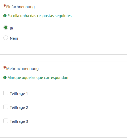
Task: Click the Mehrfachnennung question title
Action: pos(22,69)
